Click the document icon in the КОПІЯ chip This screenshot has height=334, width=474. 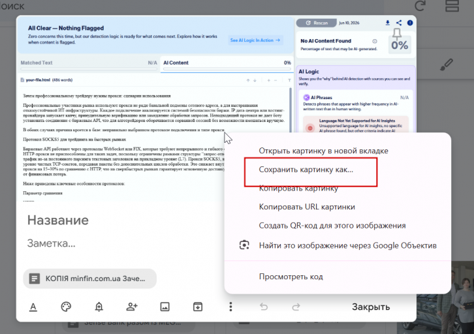click(x=35, y=278)
